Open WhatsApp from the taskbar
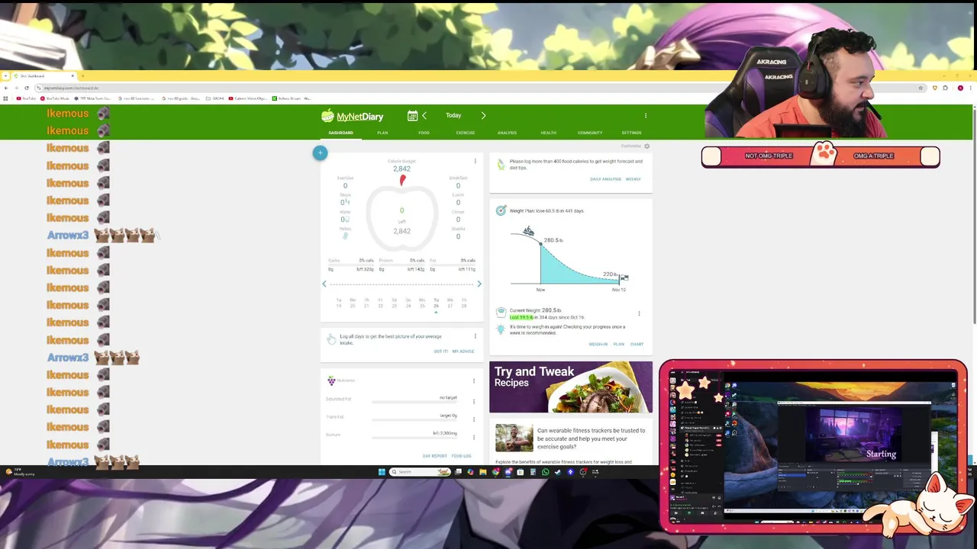The height and width of the screenshot is (549, 977). point(545,472)
